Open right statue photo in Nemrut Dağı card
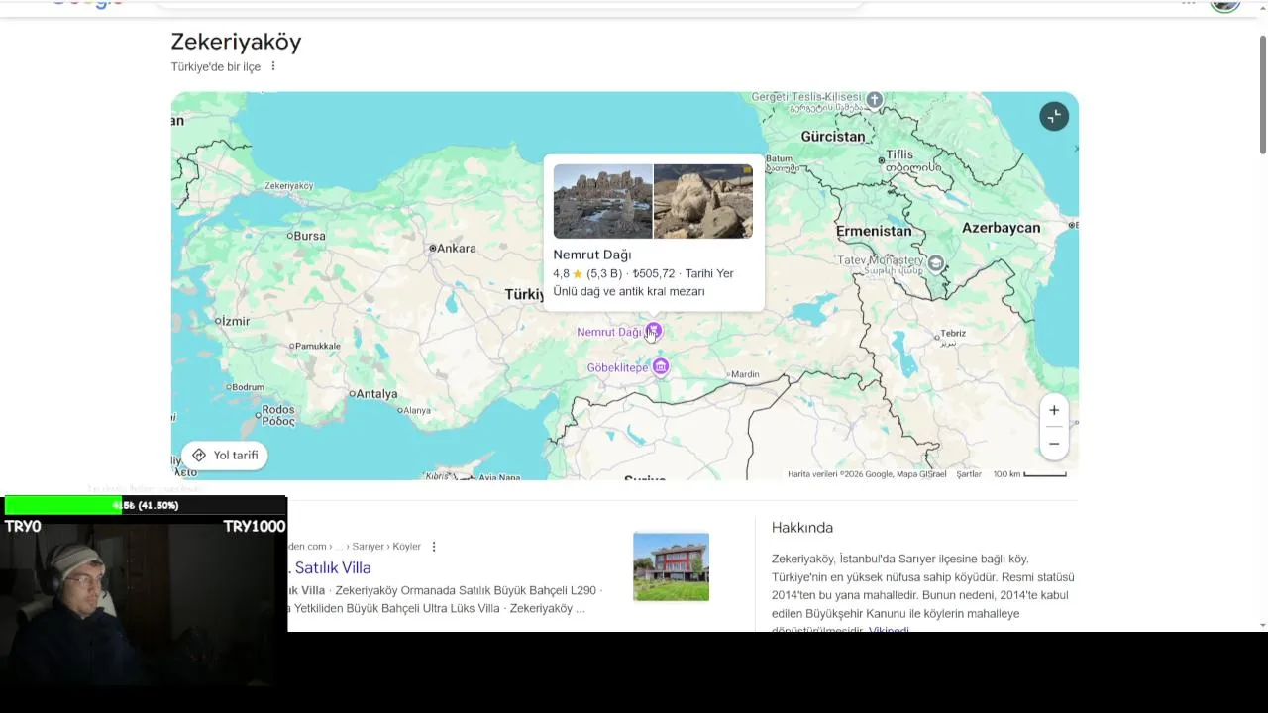The width and height of the screenshot is (1268, 713). coord(703,201)
